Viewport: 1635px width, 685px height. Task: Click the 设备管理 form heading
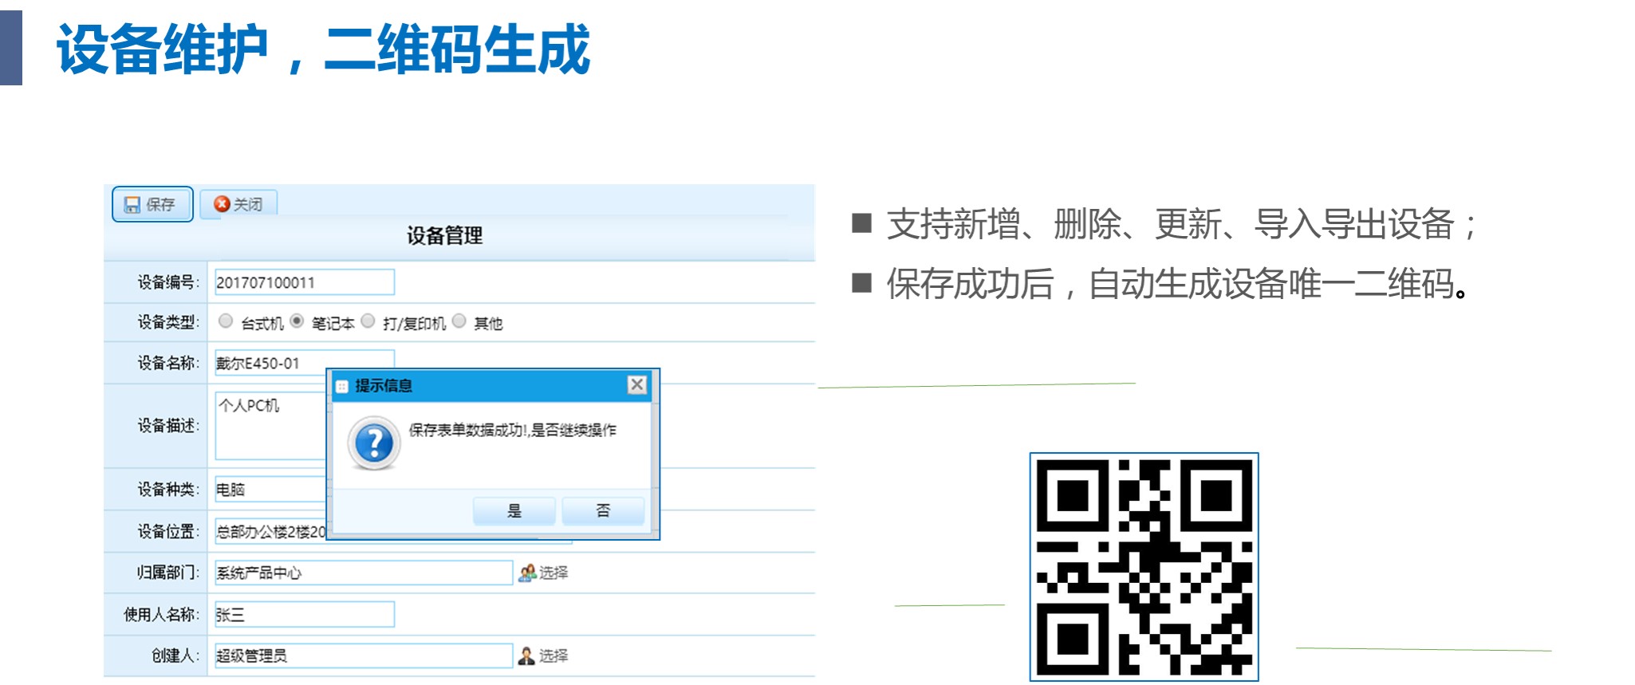[x=445, y=236]
